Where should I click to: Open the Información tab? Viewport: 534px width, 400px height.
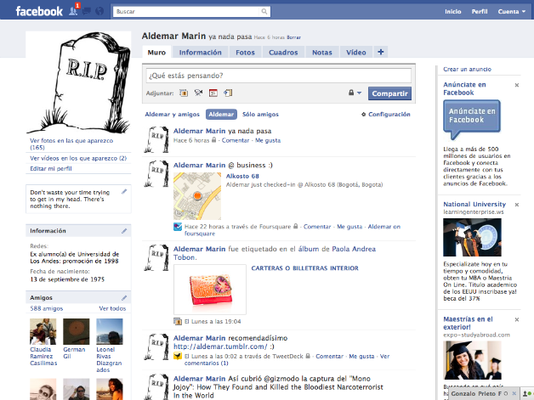tap(200, 53)
